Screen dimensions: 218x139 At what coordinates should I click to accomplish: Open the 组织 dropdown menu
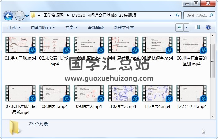click(x=14, y=28)
